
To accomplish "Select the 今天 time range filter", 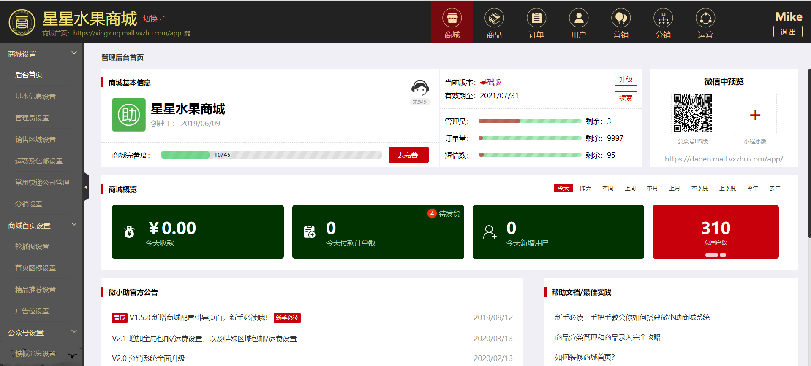I will point(563,188).
